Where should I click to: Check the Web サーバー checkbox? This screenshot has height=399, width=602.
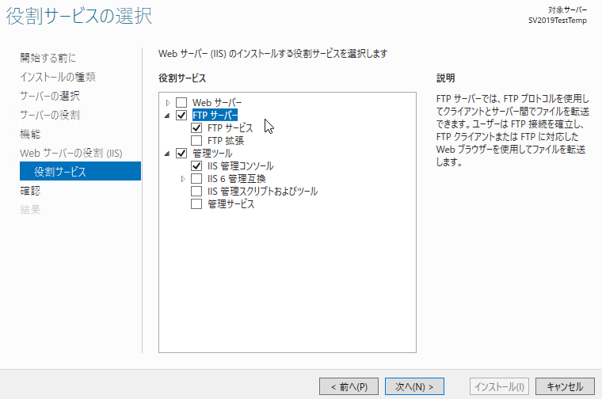tap(181, 102)
